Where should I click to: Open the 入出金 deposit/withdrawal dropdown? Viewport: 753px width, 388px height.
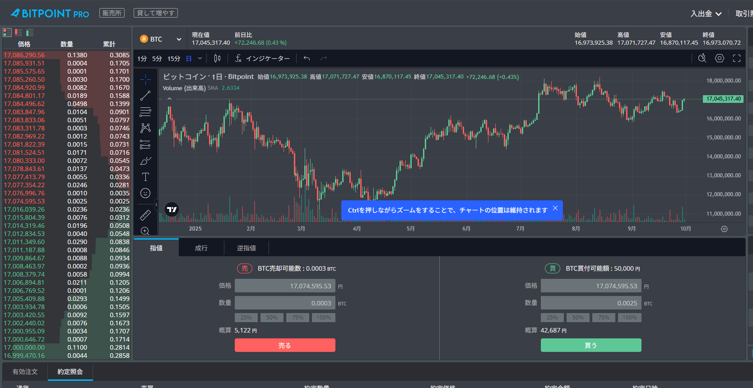[706, 14]
